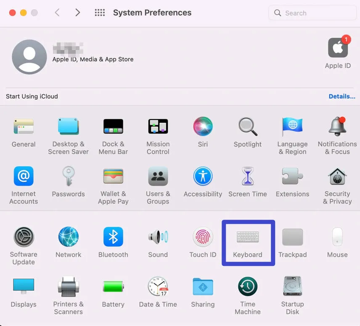The width and height of the screenshot is (360, 326).
Task: Open the General preferences pane
Action: pos(24,132)
